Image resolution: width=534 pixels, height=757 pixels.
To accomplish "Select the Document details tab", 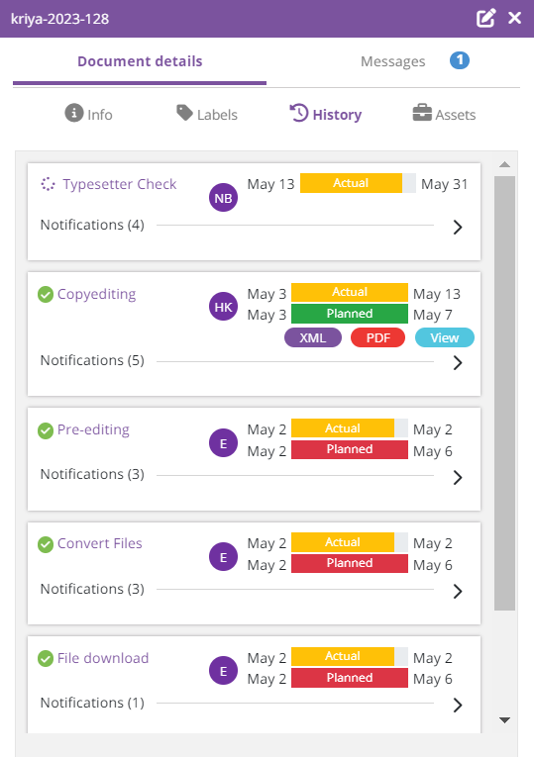I will tap(140, 61).
